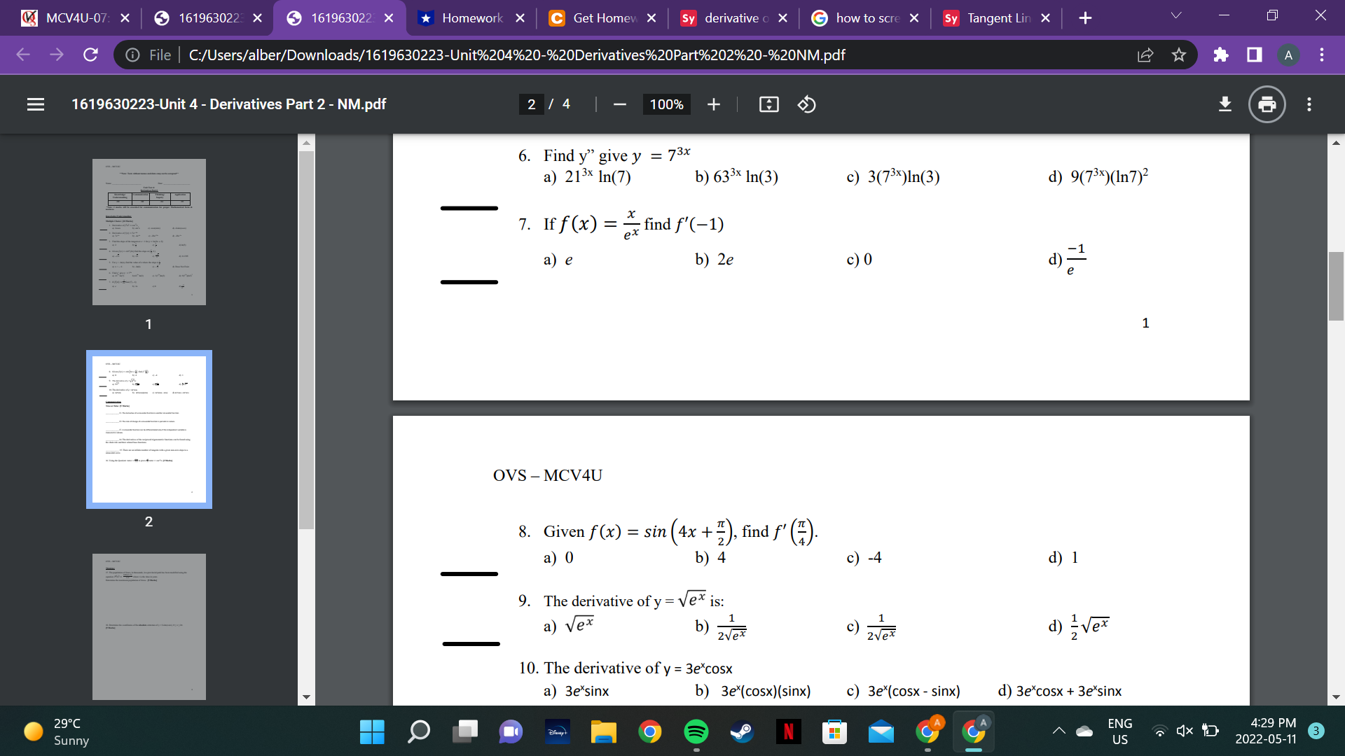Switch to the Homework tab
The image size is (1345, 756).
pos(468,18)
